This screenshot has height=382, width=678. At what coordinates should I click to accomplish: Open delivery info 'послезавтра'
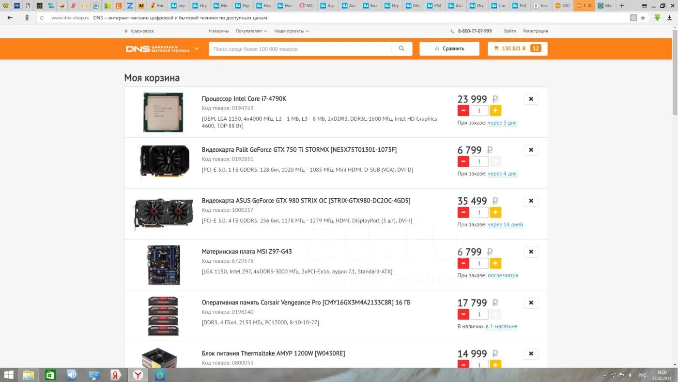503,275
